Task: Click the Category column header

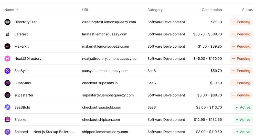Action: point(155,10)
